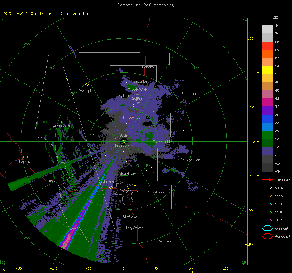Viewport: 292px width, 273px height.
Task: Select the slate purple 10-0 dBZ swatch
Action: (x=267, y=151)
